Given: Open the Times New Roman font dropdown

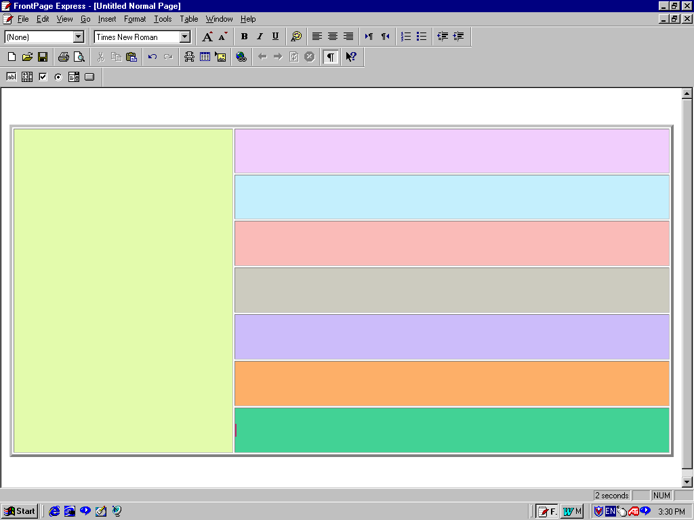Looking at the screenshot, I should pos(185,37).
